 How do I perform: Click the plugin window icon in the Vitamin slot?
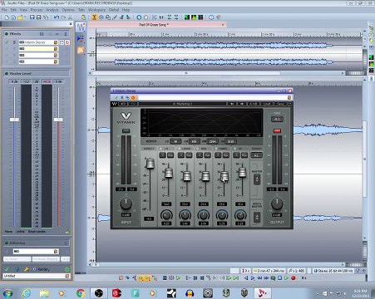62,42
